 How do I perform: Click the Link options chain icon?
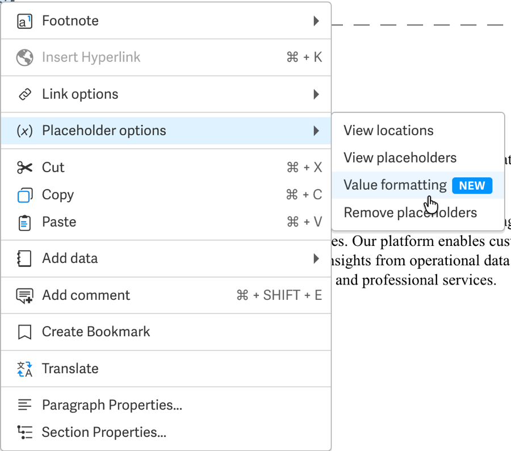25,94
